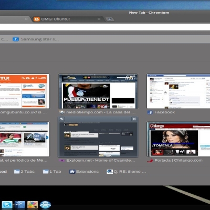
Task: Pin the Explosm.net thumbnail
Action: pos(62,119)
